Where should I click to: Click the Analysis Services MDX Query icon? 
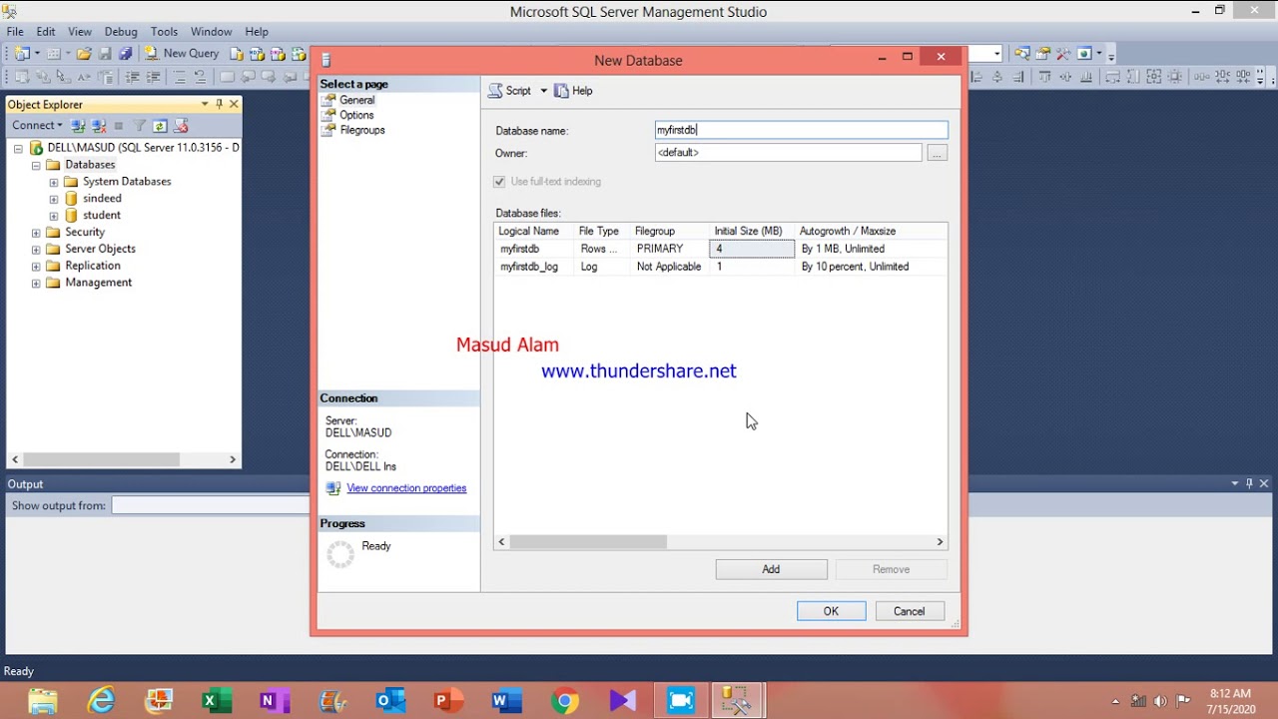257,53
